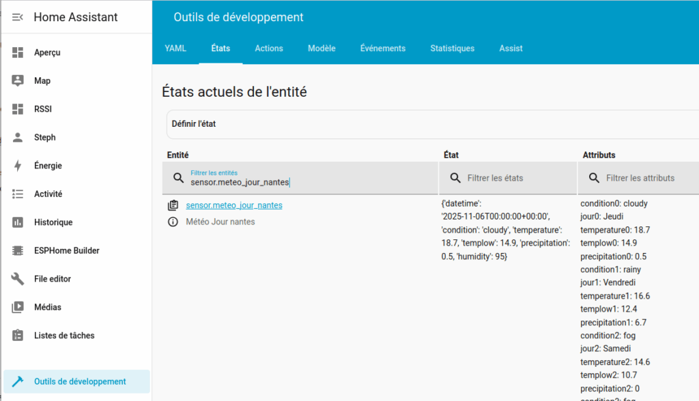Open ESPHome Builder chip icon
Screen dimensions: 699x401
(18, 250)
